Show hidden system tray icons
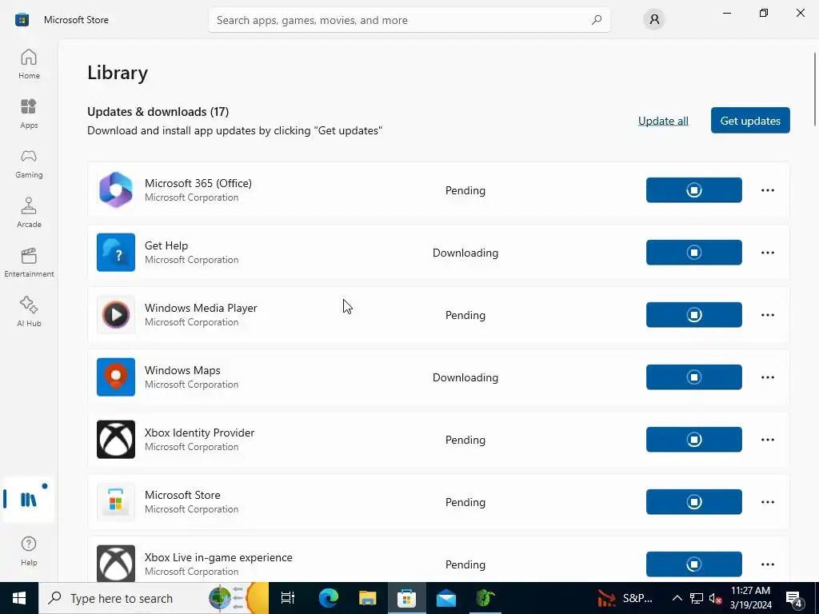This screenshot has height=614, width=819. point(677,598)
